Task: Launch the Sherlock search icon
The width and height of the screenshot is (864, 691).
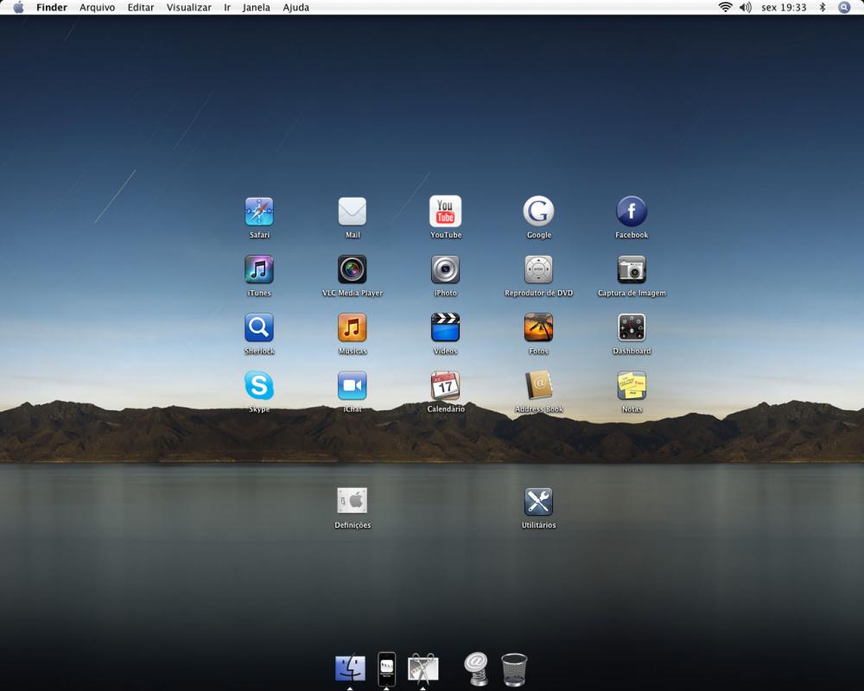Action: 259,328
